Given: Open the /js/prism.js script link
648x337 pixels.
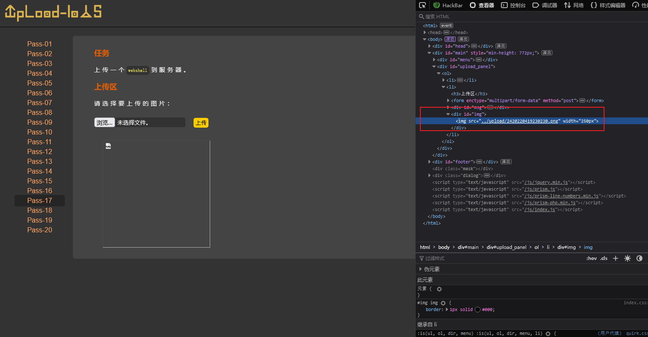Looking at the screenshot, I should (540, 189).
